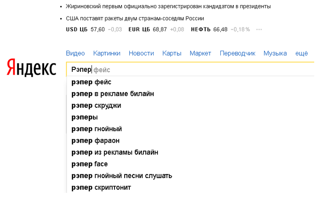Open the Видео tab
The image size is (322, 203).
[75, 53]
